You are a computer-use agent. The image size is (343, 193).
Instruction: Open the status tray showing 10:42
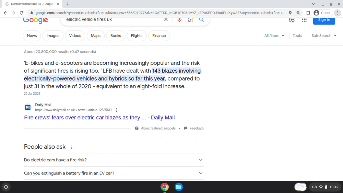click(325, 187)
